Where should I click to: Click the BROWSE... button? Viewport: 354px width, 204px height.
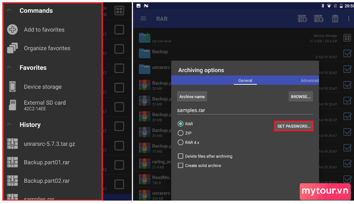[x=301, y=97]
